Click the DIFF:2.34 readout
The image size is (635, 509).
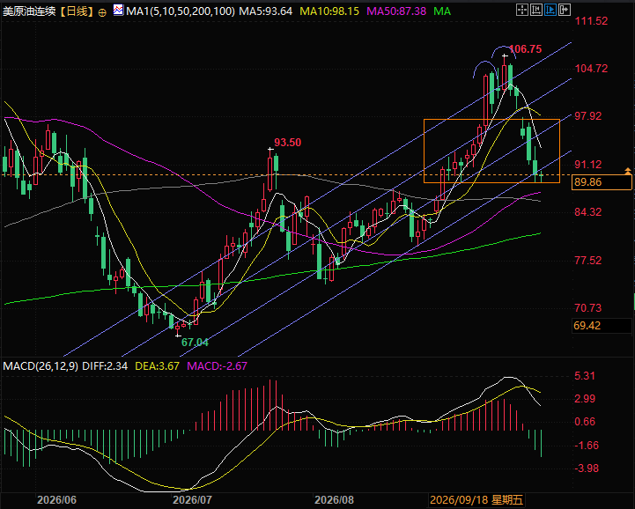point(105,366)
